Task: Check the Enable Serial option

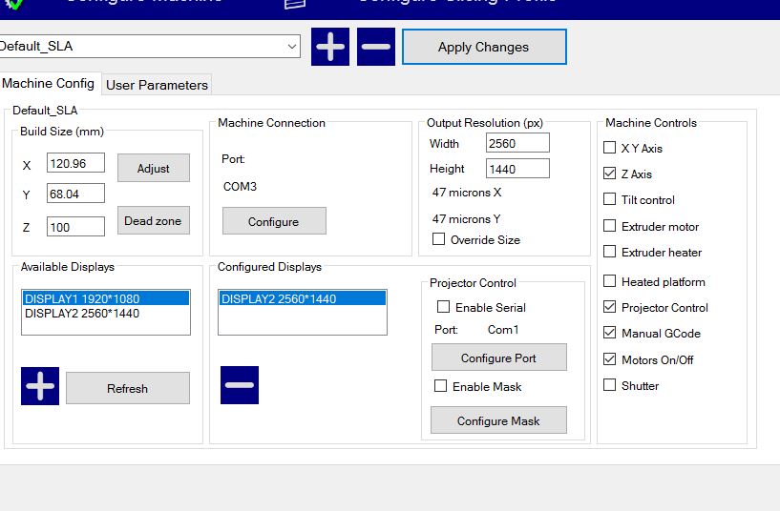Action: tap(443, 307)
